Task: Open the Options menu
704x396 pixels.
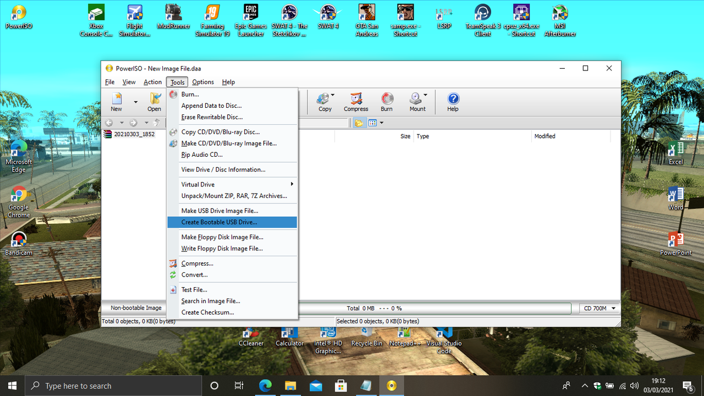Action: click(203, 82)
